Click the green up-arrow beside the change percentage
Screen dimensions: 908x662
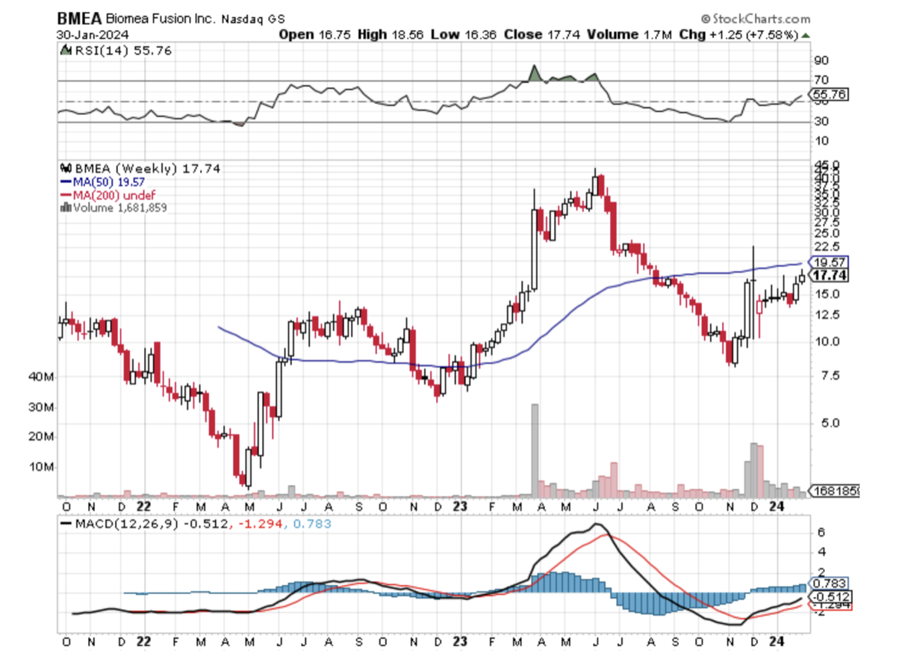point(806,35)
